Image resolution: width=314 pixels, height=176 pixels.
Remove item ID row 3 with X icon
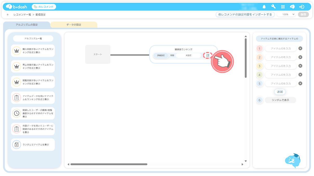(300, 66)
